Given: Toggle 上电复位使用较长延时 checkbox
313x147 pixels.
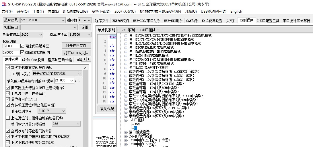Looking at the screenshot, I should [x=8, y=93].
